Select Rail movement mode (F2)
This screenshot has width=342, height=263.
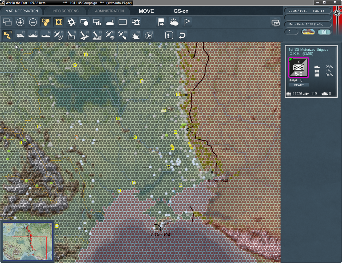pos(20,35)
